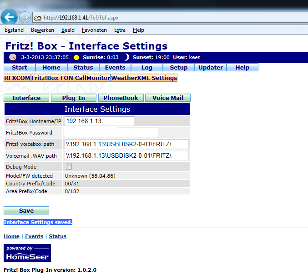Click the yellow sun icon by Sunrise
The width and height of the screenshot is (308, 274).
click(76, 57)
